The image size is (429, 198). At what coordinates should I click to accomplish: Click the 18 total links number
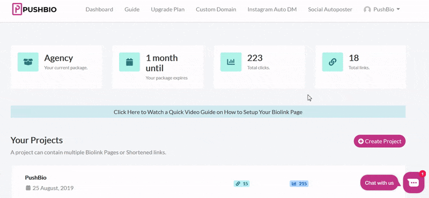point(354,58)
